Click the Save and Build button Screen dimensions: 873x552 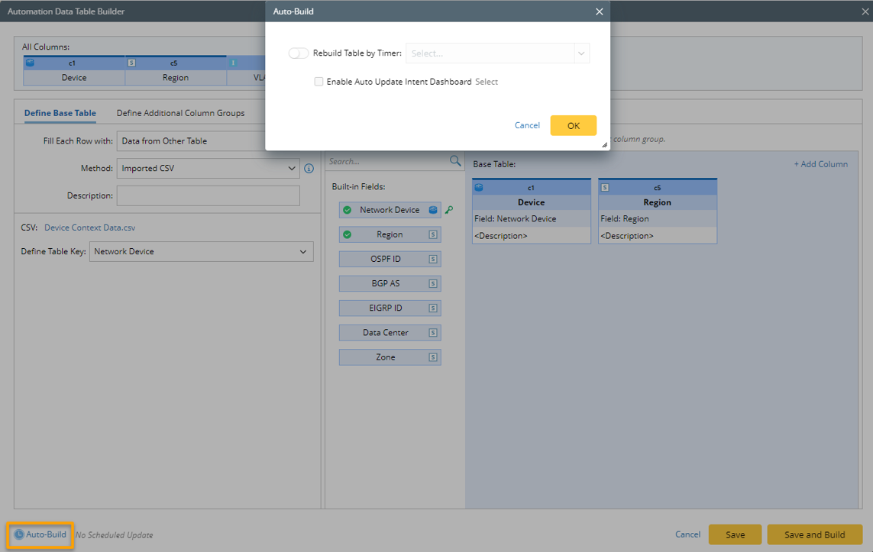(814, 534)
